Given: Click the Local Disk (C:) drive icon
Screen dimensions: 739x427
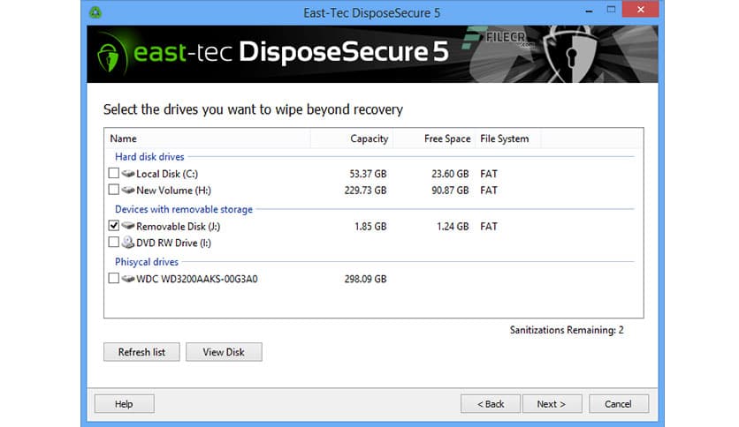Looking at the screenshot, I should (x=127, y=174).
